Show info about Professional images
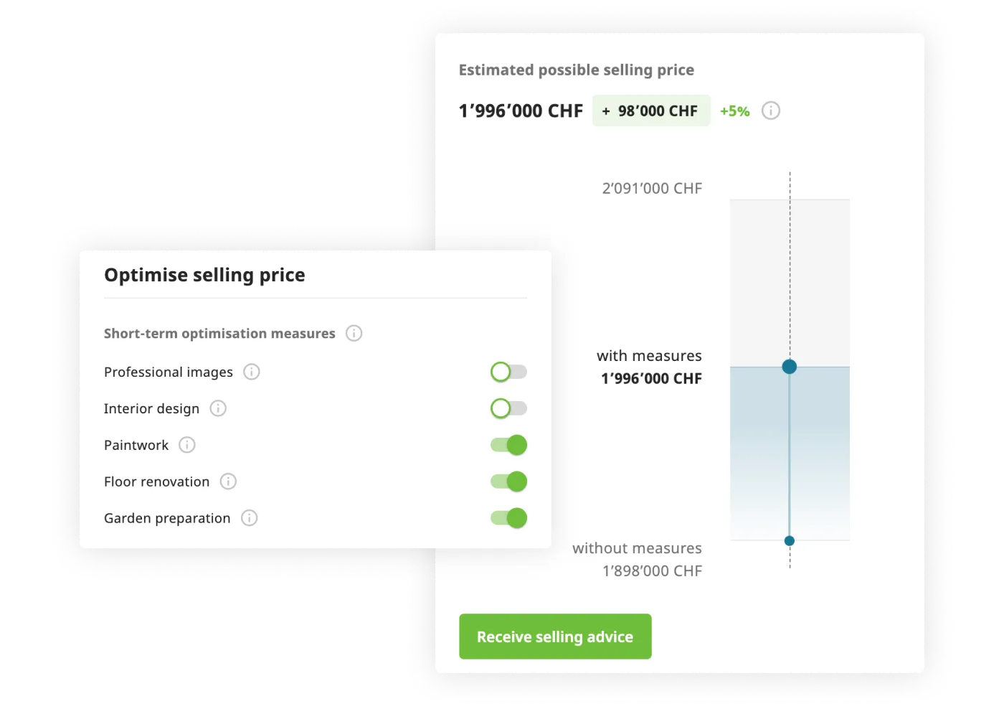 pyautogui.click(x=252, y=372)
